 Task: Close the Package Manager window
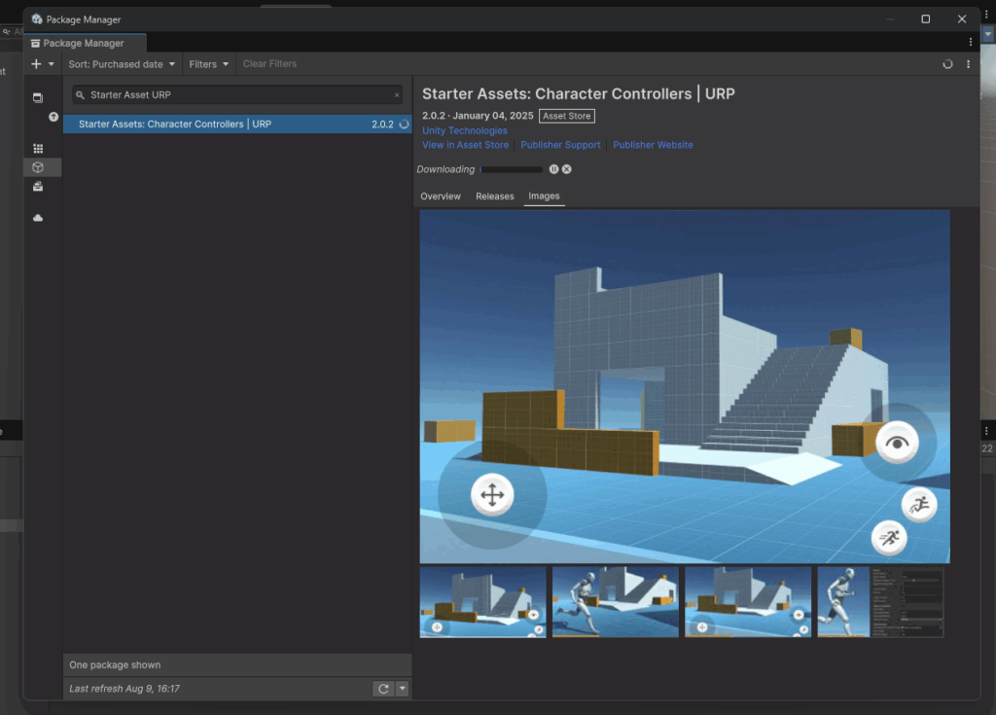(x=962, y=19)
